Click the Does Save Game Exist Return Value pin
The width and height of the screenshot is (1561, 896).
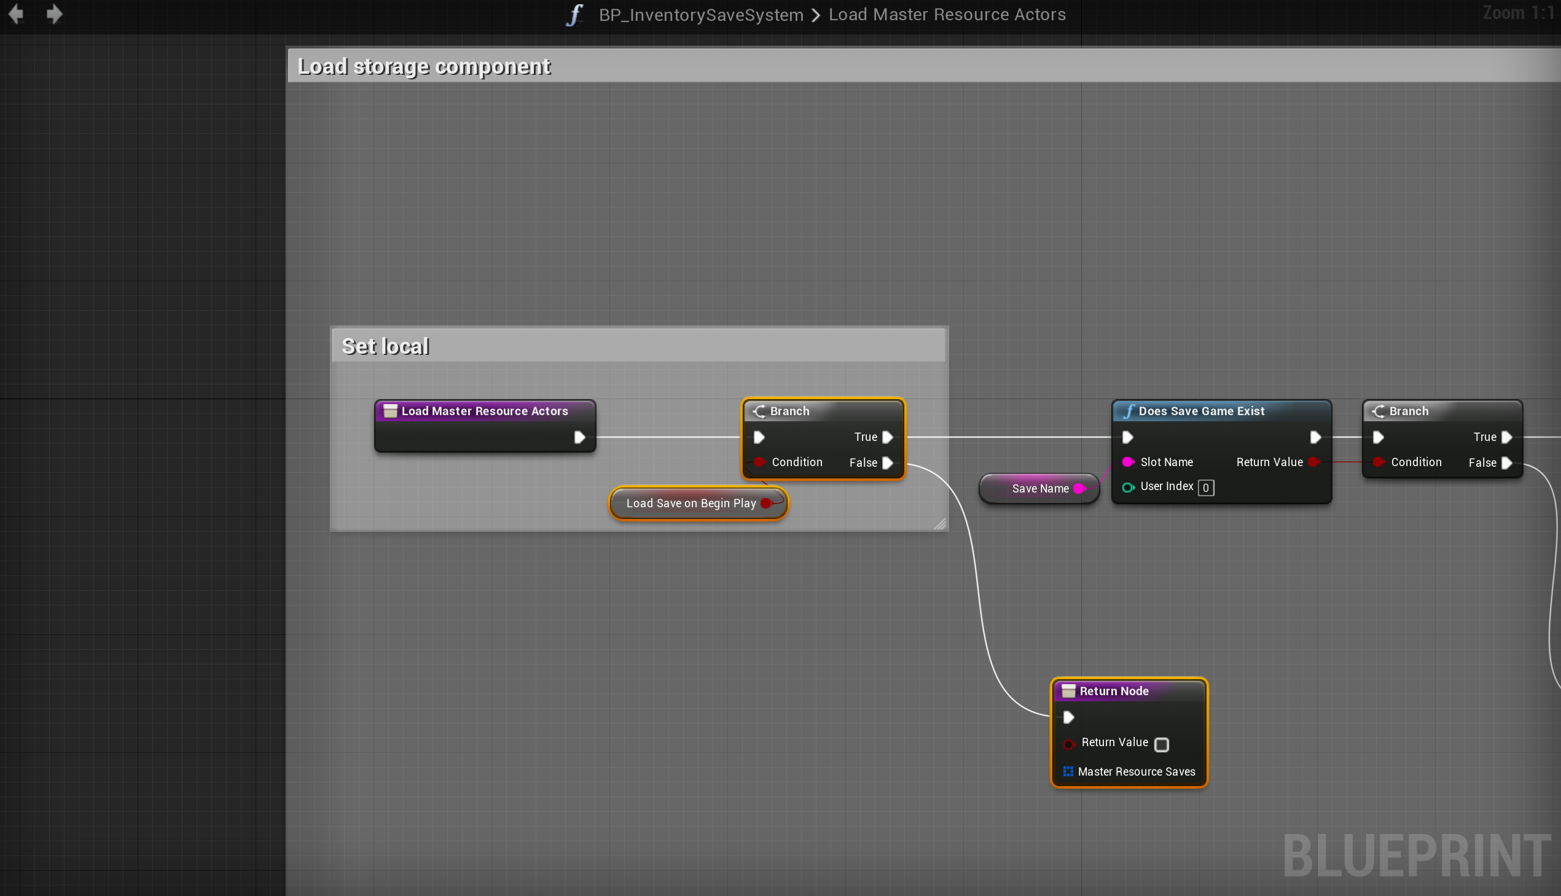click(x=1313, y=462)
